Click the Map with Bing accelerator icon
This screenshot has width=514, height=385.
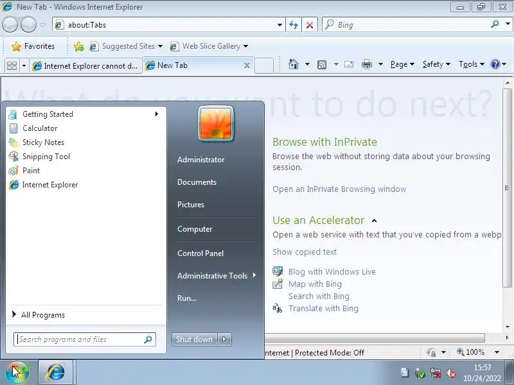[x=278, y=284]
